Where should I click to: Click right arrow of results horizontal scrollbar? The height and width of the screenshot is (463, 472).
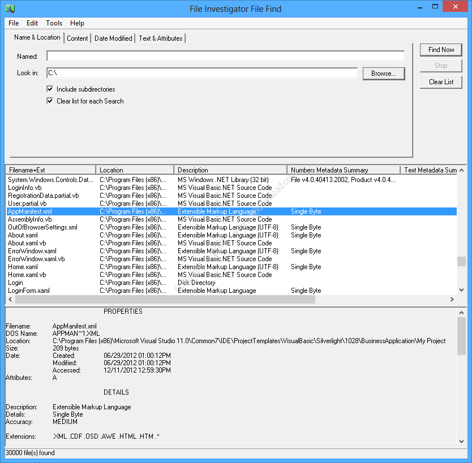pos(452,300)
